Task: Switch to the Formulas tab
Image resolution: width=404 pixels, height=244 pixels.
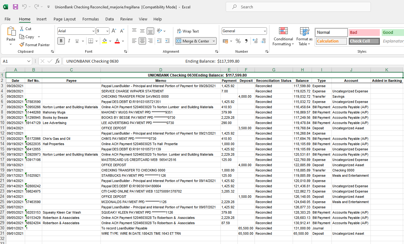Action: (91, 19)
